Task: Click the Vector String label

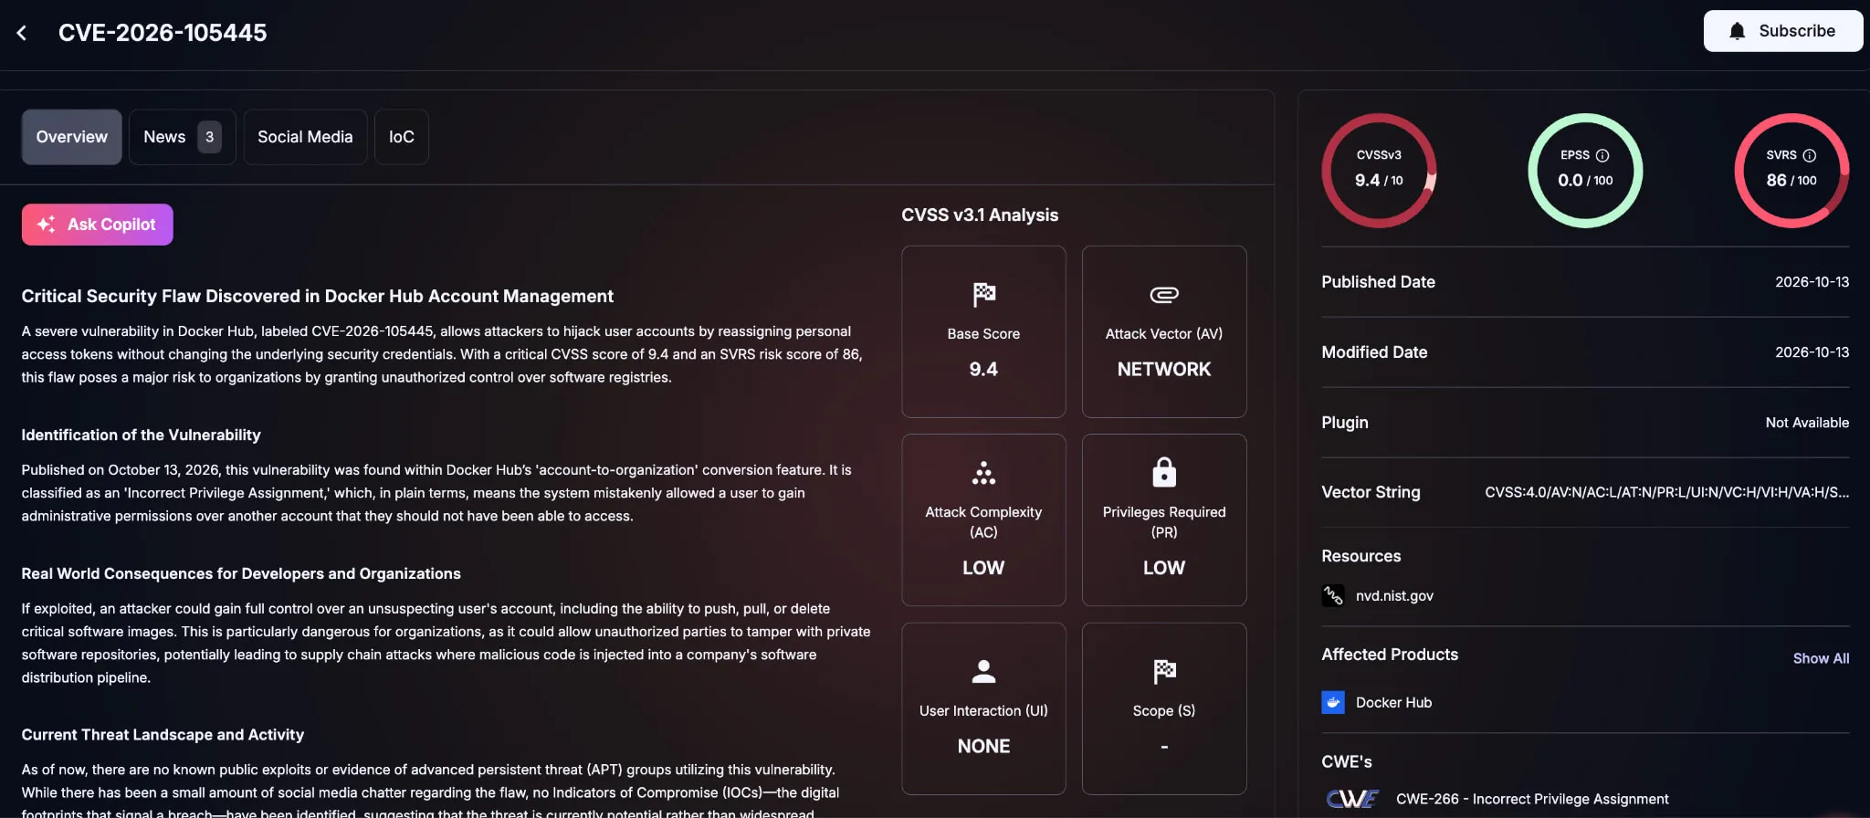Action: coord(1371,492)
